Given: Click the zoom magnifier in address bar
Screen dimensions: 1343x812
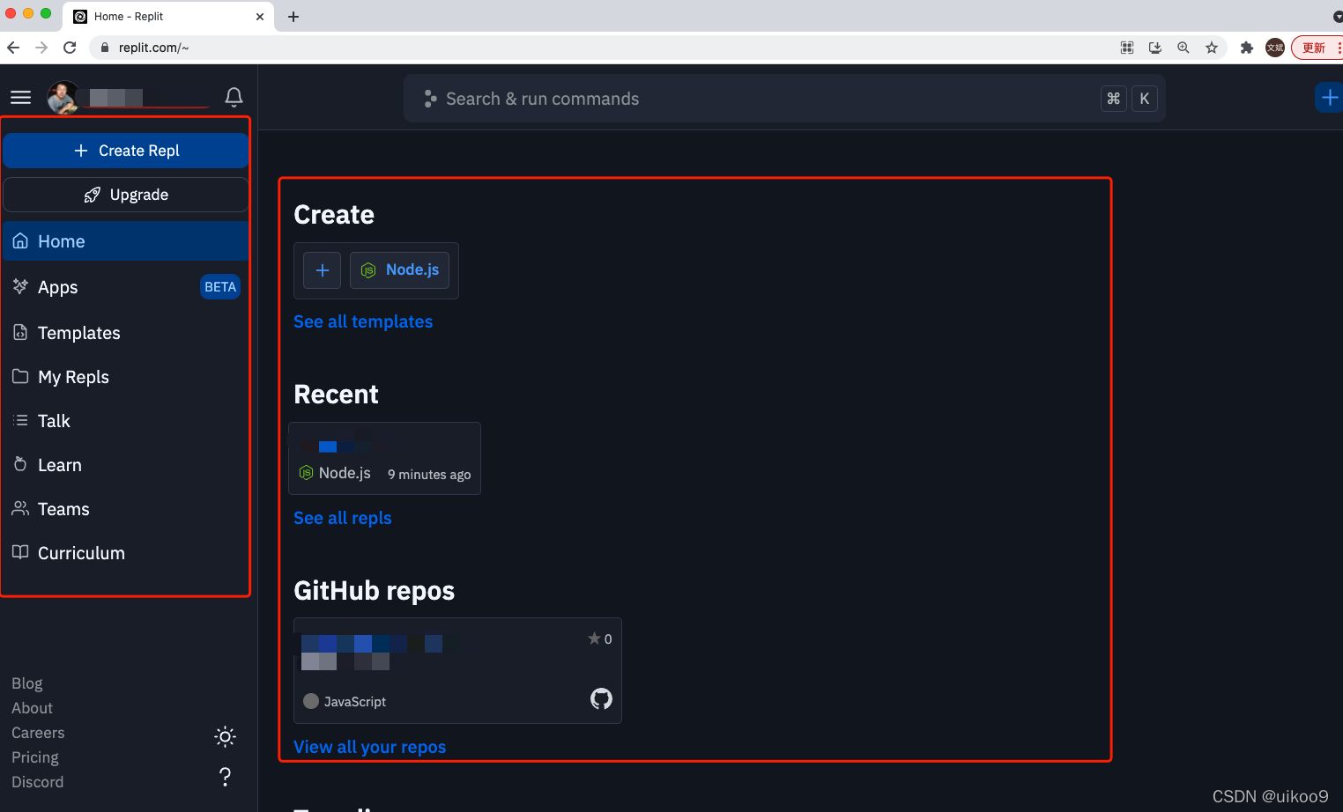Looking at the screenshot, I should pos(1183,48).
